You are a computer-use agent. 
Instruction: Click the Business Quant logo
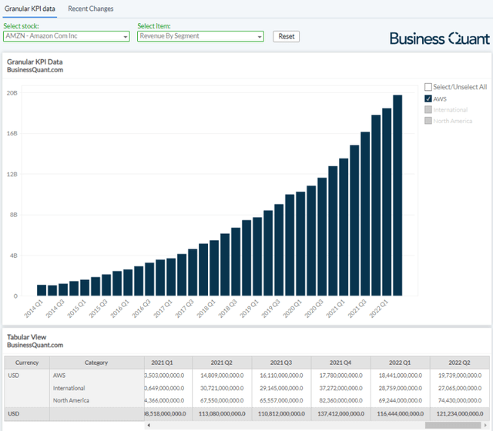coord(439,38)
